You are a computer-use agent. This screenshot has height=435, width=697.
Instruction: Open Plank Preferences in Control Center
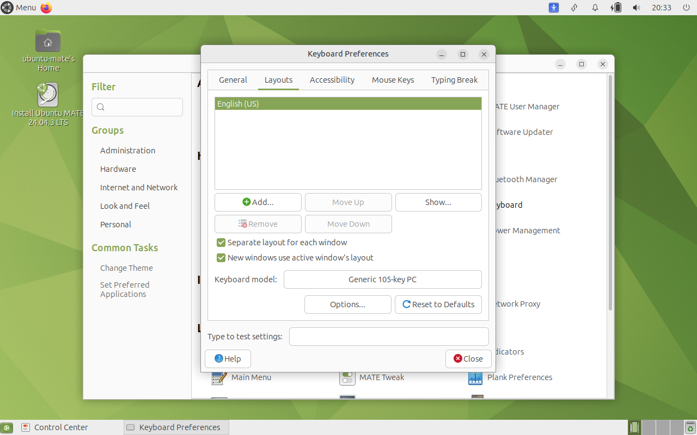pos(475,377)
